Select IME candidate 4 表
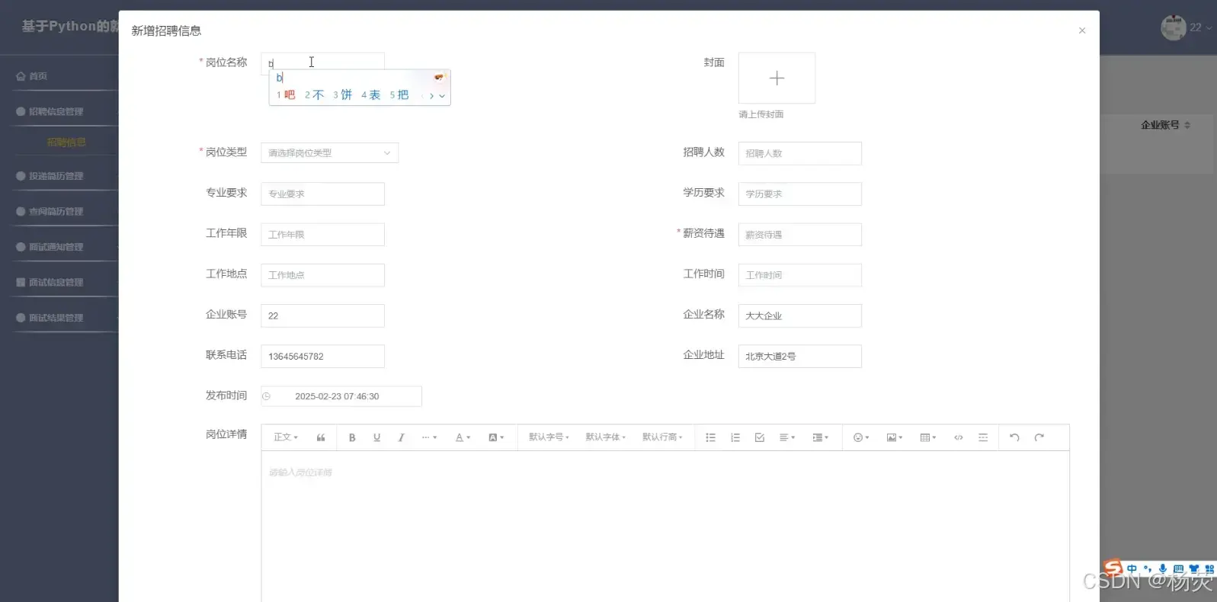The image size is (1217, 602). (x=370, y=95)
